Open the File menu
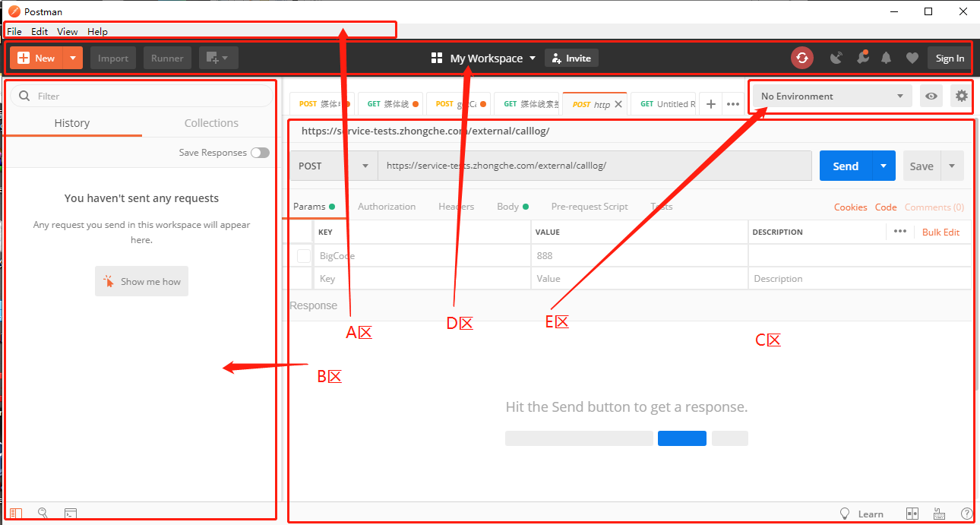The image size is (980, 525). tap(14, 31)
